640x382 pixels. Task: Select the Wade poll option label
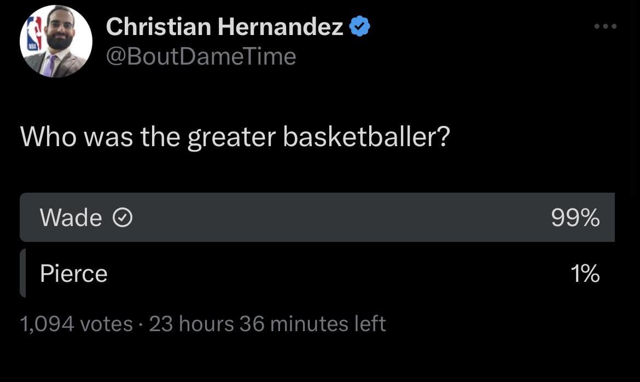click(71, 218)
